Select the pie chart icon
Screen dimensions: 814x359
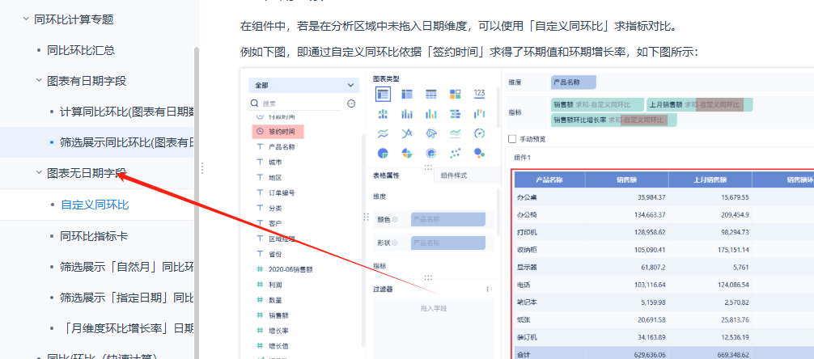tap(383, 154)
